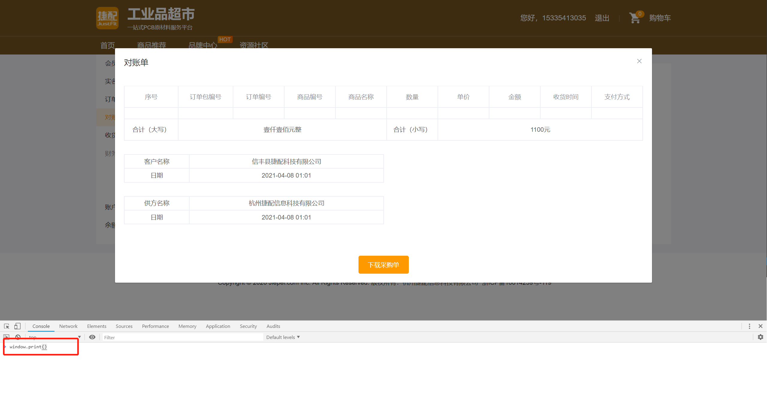The width and height of the screenshot is (767, 415).
Task: Close the 对账单 dialog
Action: [639, 61]
